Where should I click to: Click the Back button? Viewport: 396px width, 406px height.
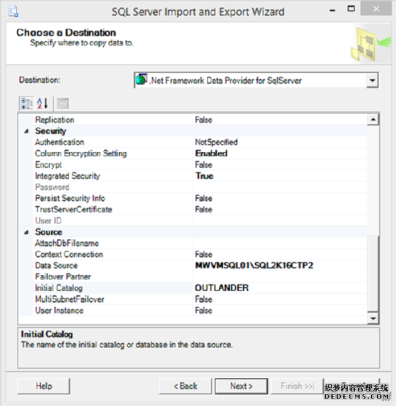tap(185, 386)
